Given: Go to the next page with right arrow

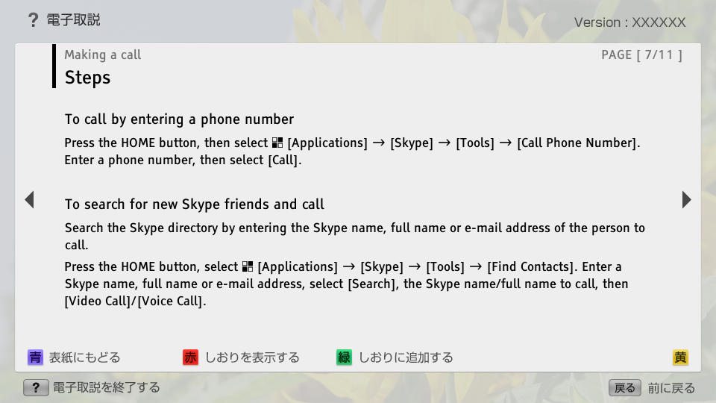Looking at the screenshot, I should pos(686,199).
